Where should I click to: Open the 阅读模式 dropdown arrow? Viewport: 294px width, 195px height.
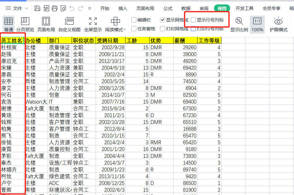[125, 30]
